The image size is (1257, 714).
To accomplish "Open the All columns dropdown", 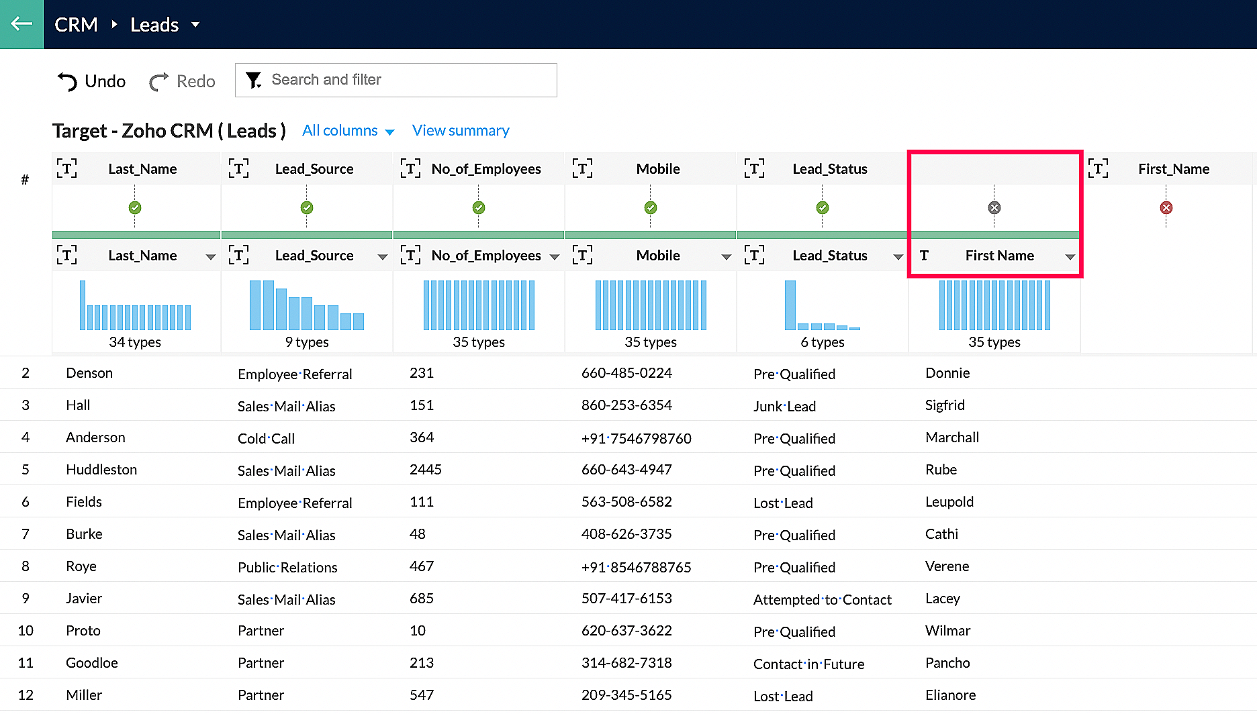I will [348, 131].
